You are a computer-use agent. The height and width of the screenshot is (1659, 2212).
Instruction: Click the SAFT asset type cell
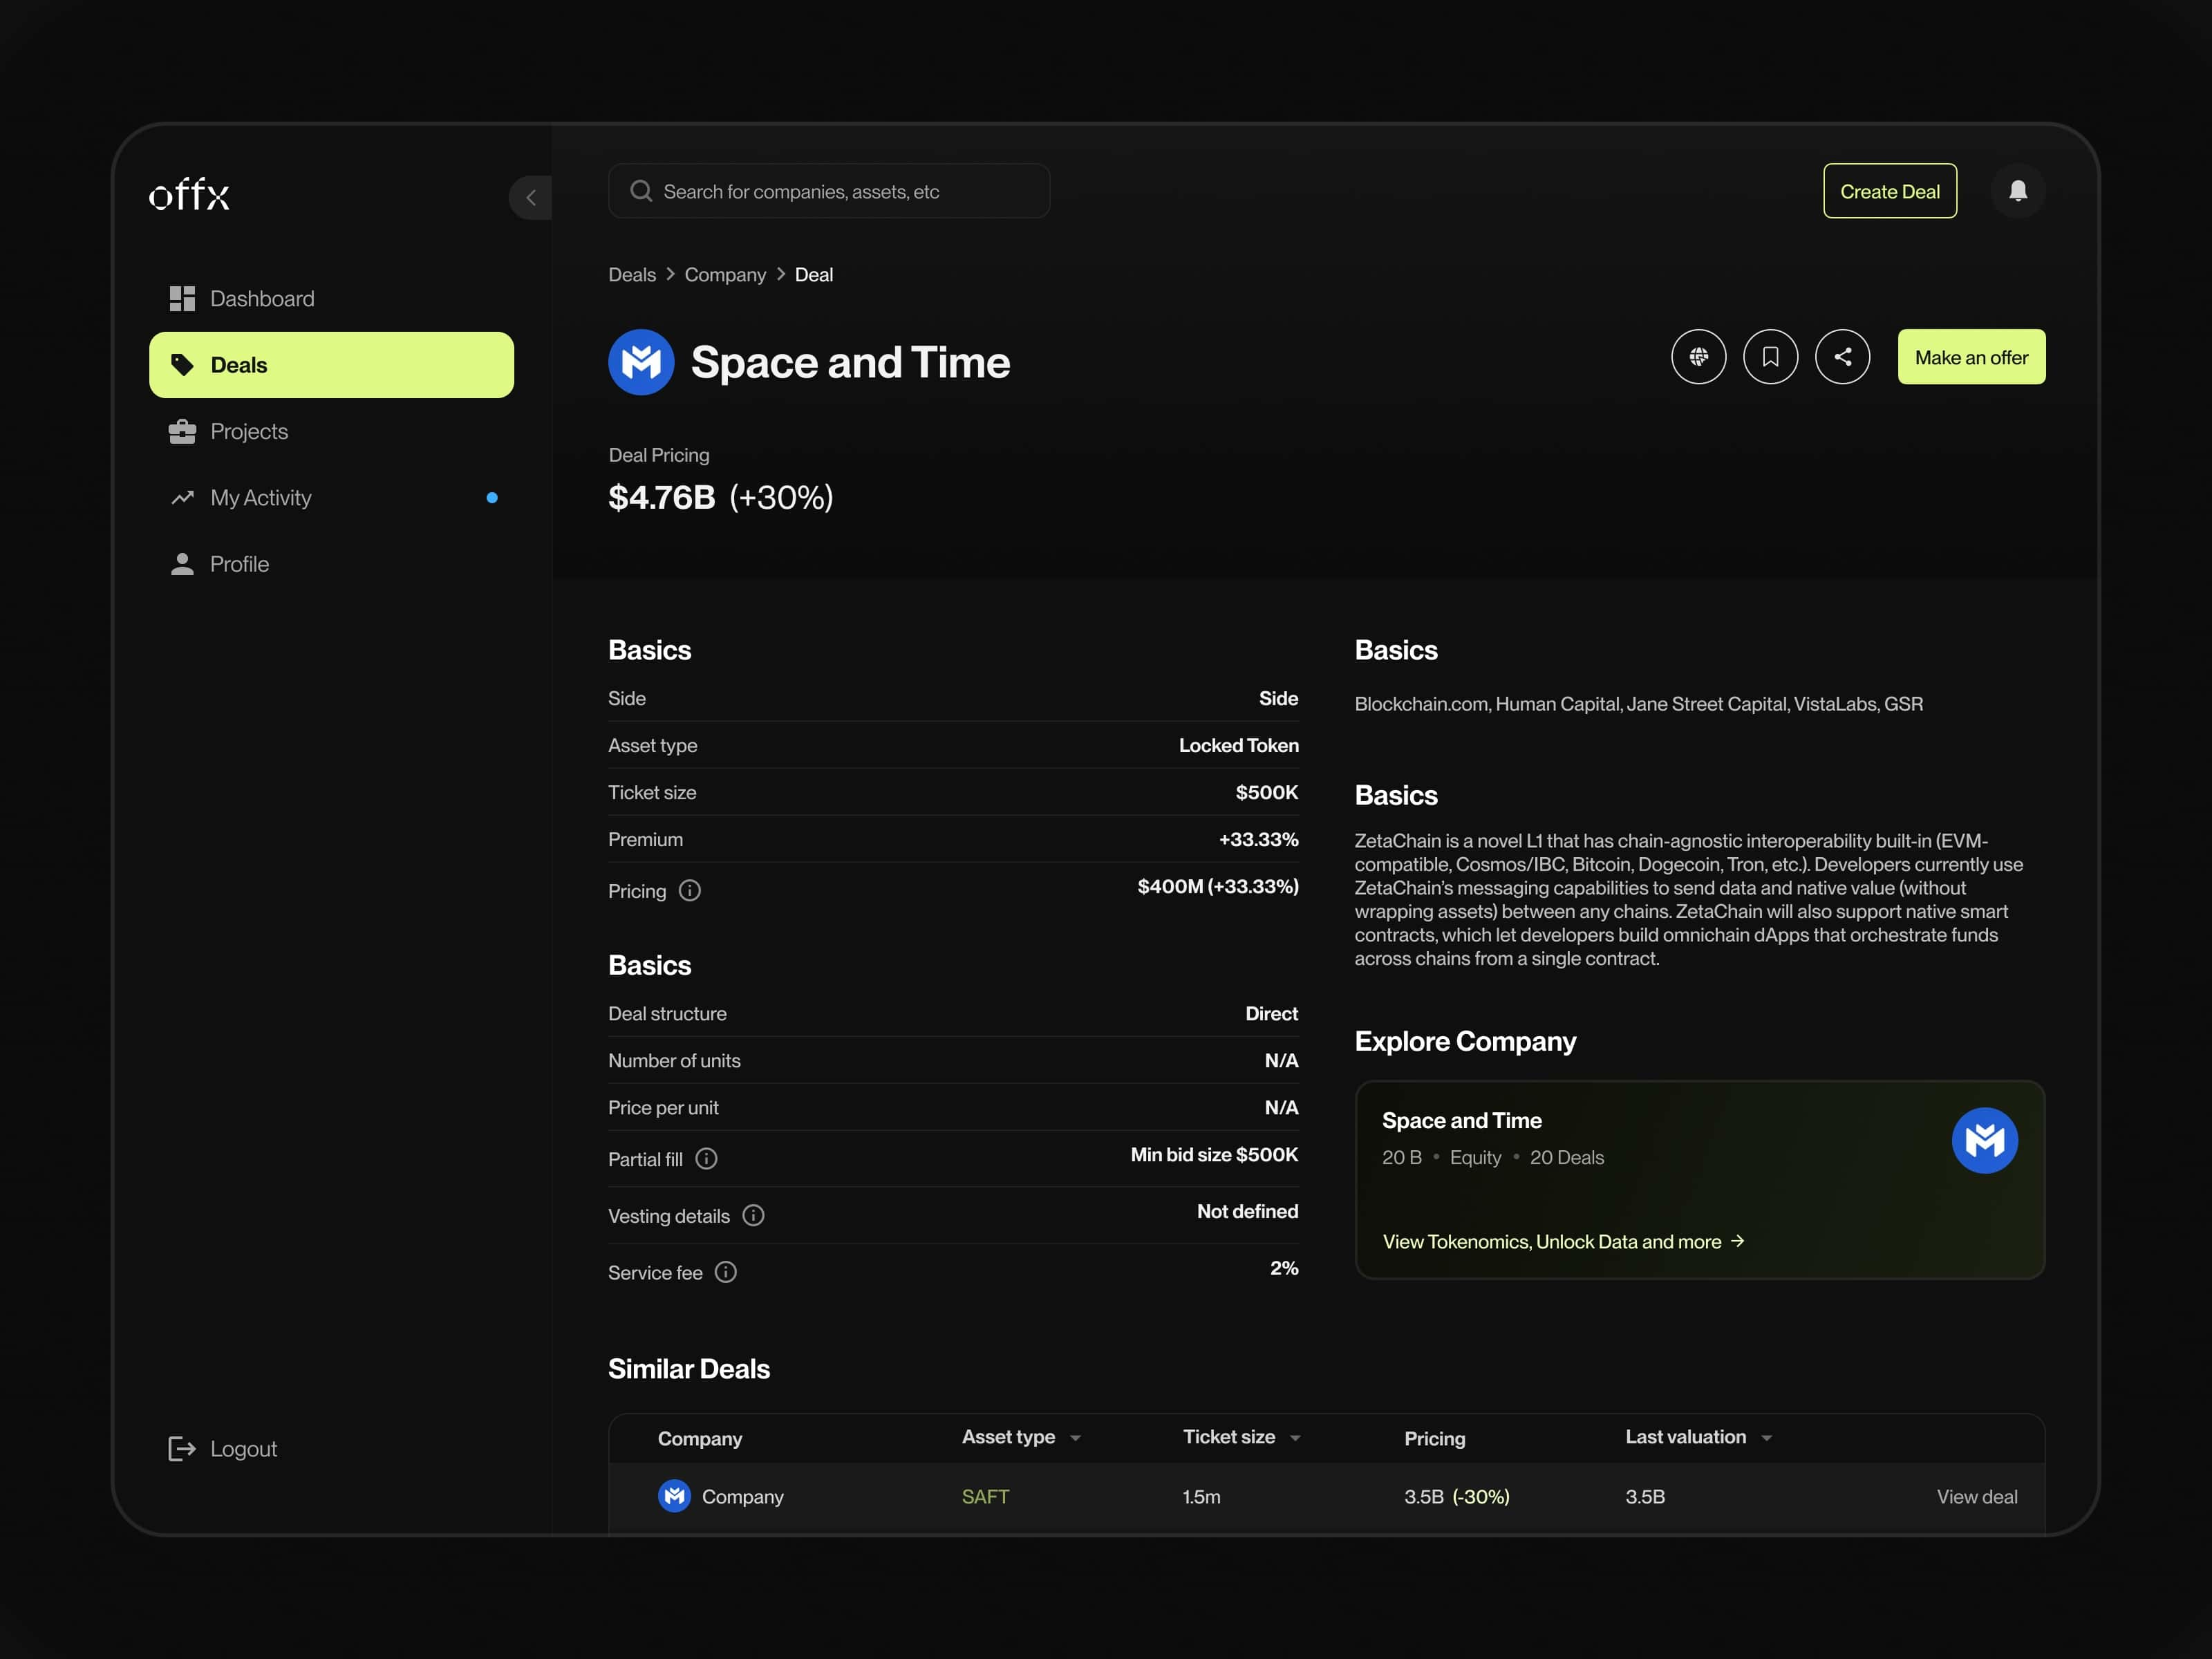(x=985, y=1496)
